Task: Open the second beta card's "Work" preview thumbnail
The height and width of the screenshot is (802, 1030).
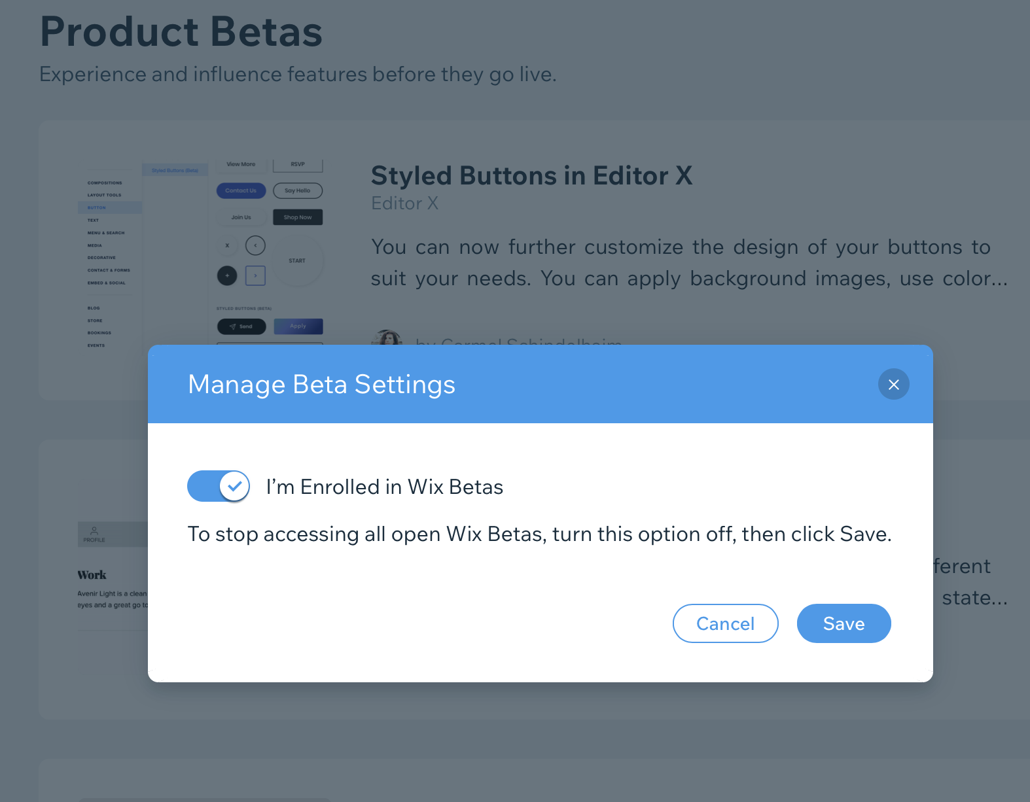Action: point(113,576)
